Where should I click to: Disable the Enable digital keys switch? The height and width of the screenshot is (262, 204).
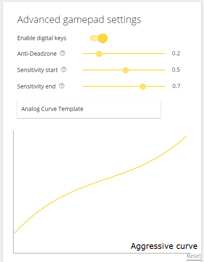click(98, 38)
